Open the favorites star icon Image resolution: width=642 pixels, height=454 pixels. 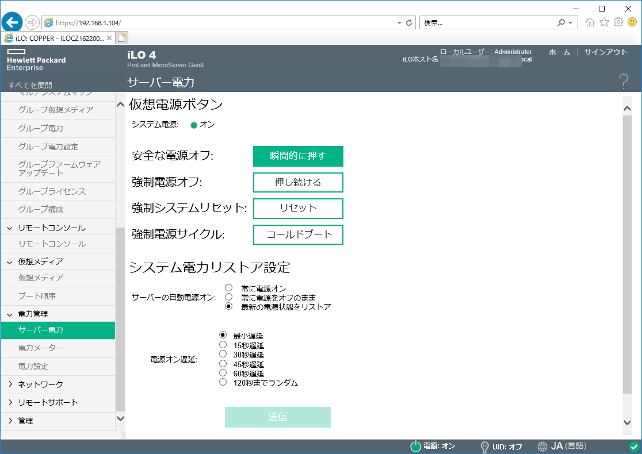pyautogui.click(x=605, y=22)
